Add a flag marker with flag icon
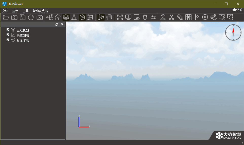 [197, 17]
